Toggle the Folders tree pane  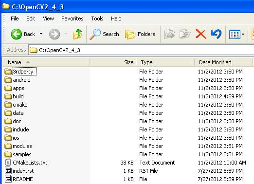[140, 34]
